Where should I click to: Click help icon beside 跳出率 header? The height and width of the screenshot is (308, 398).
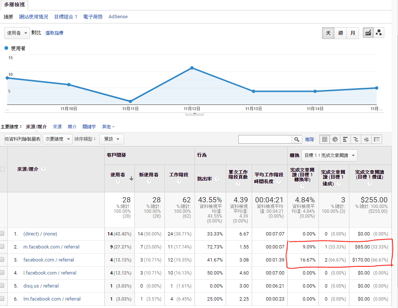point(217,179)
